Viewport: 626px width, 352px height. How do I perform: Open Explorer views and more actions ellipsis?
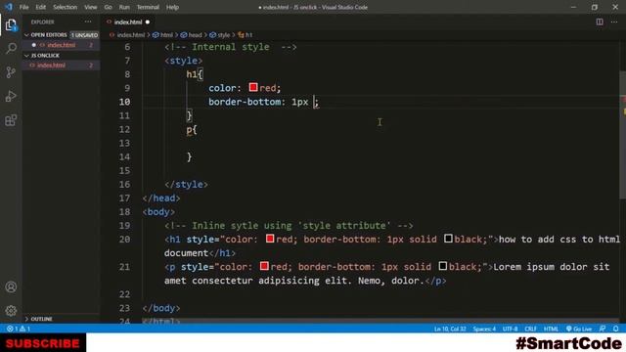click(x=88, y=22)
